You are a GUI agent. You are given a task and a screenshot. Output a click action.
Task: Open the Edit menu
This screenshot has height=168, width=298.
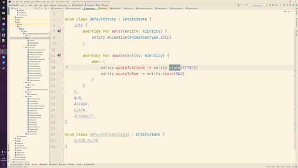click(x=17, y=2)
